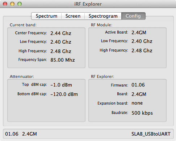This screenshot has width=176, height=141.
Task: Click status bar firmware 01.06
Action: tap(12, 134)
